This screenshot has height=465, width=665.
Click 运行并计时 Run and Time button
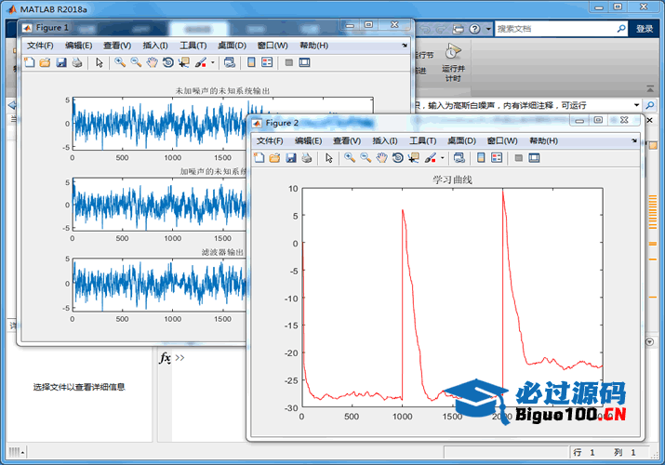(453, 62)
